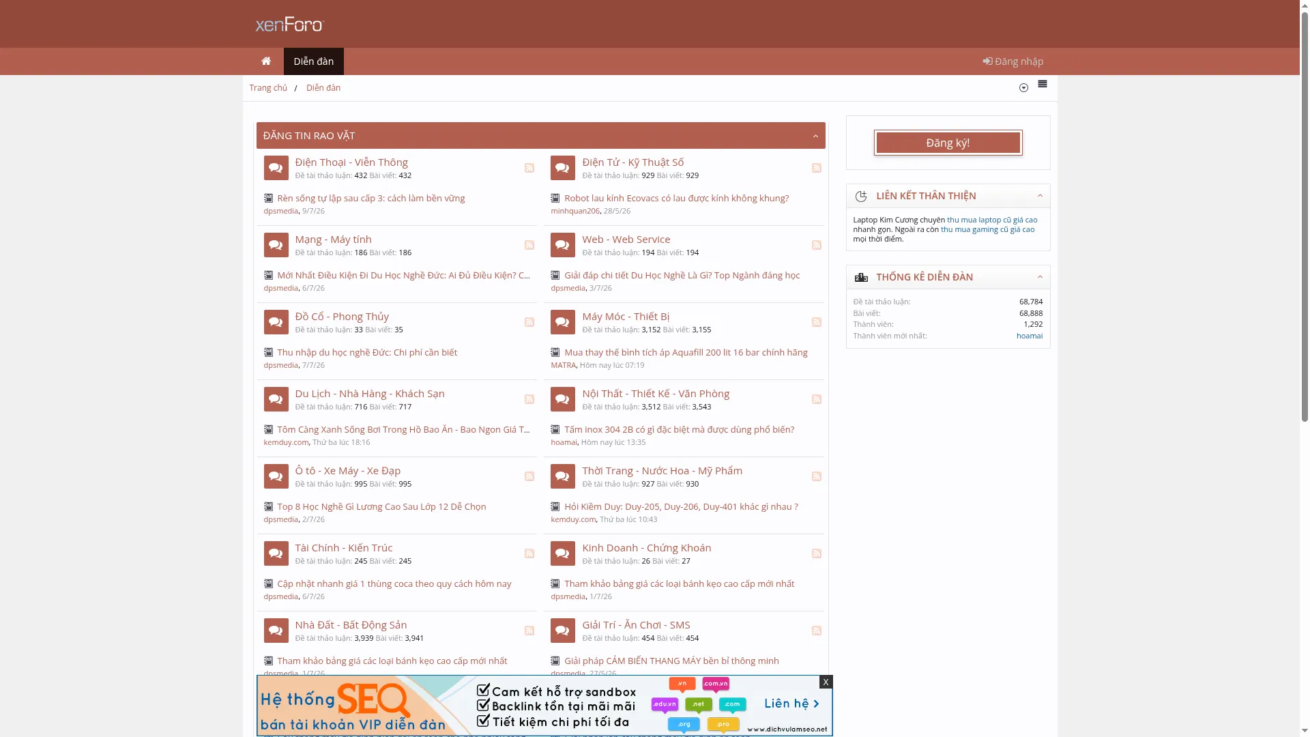The height and width of the screenshot is (737, 1310).
Task: Open RSS feed for Giải Trí - Ăn Chơi
Action: click(x=817, y=631)
